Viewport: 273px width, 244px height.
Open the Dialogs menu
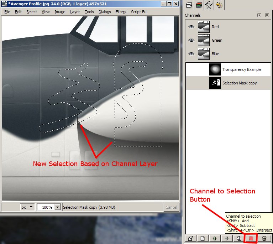point(105,12)
